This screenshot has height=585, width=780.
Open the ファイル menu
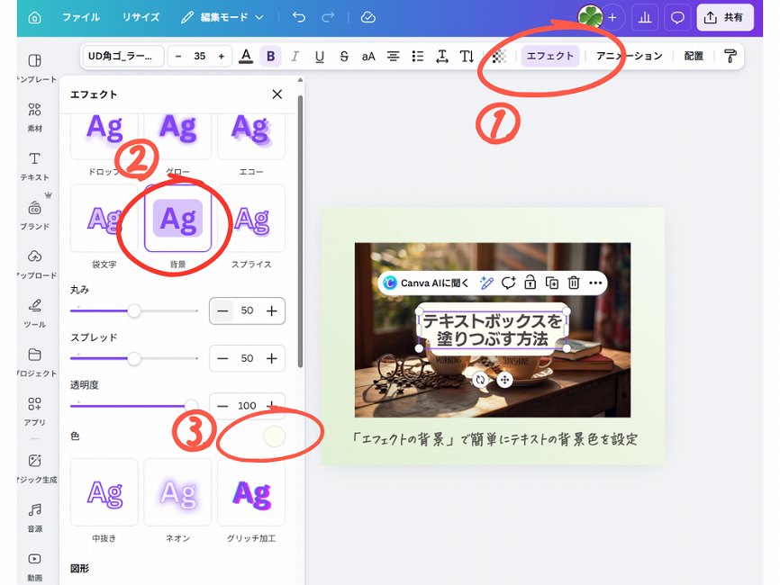pos(81,17)
